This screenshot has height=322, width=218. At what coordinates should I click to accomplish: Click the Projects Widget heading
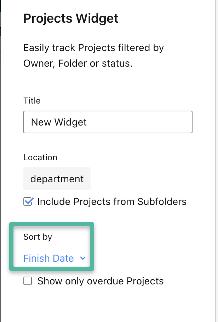pos(71,18)
